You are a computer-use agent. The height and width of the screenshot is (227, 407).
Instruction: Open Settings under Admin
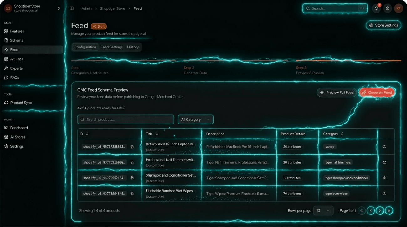coord(32,146)
